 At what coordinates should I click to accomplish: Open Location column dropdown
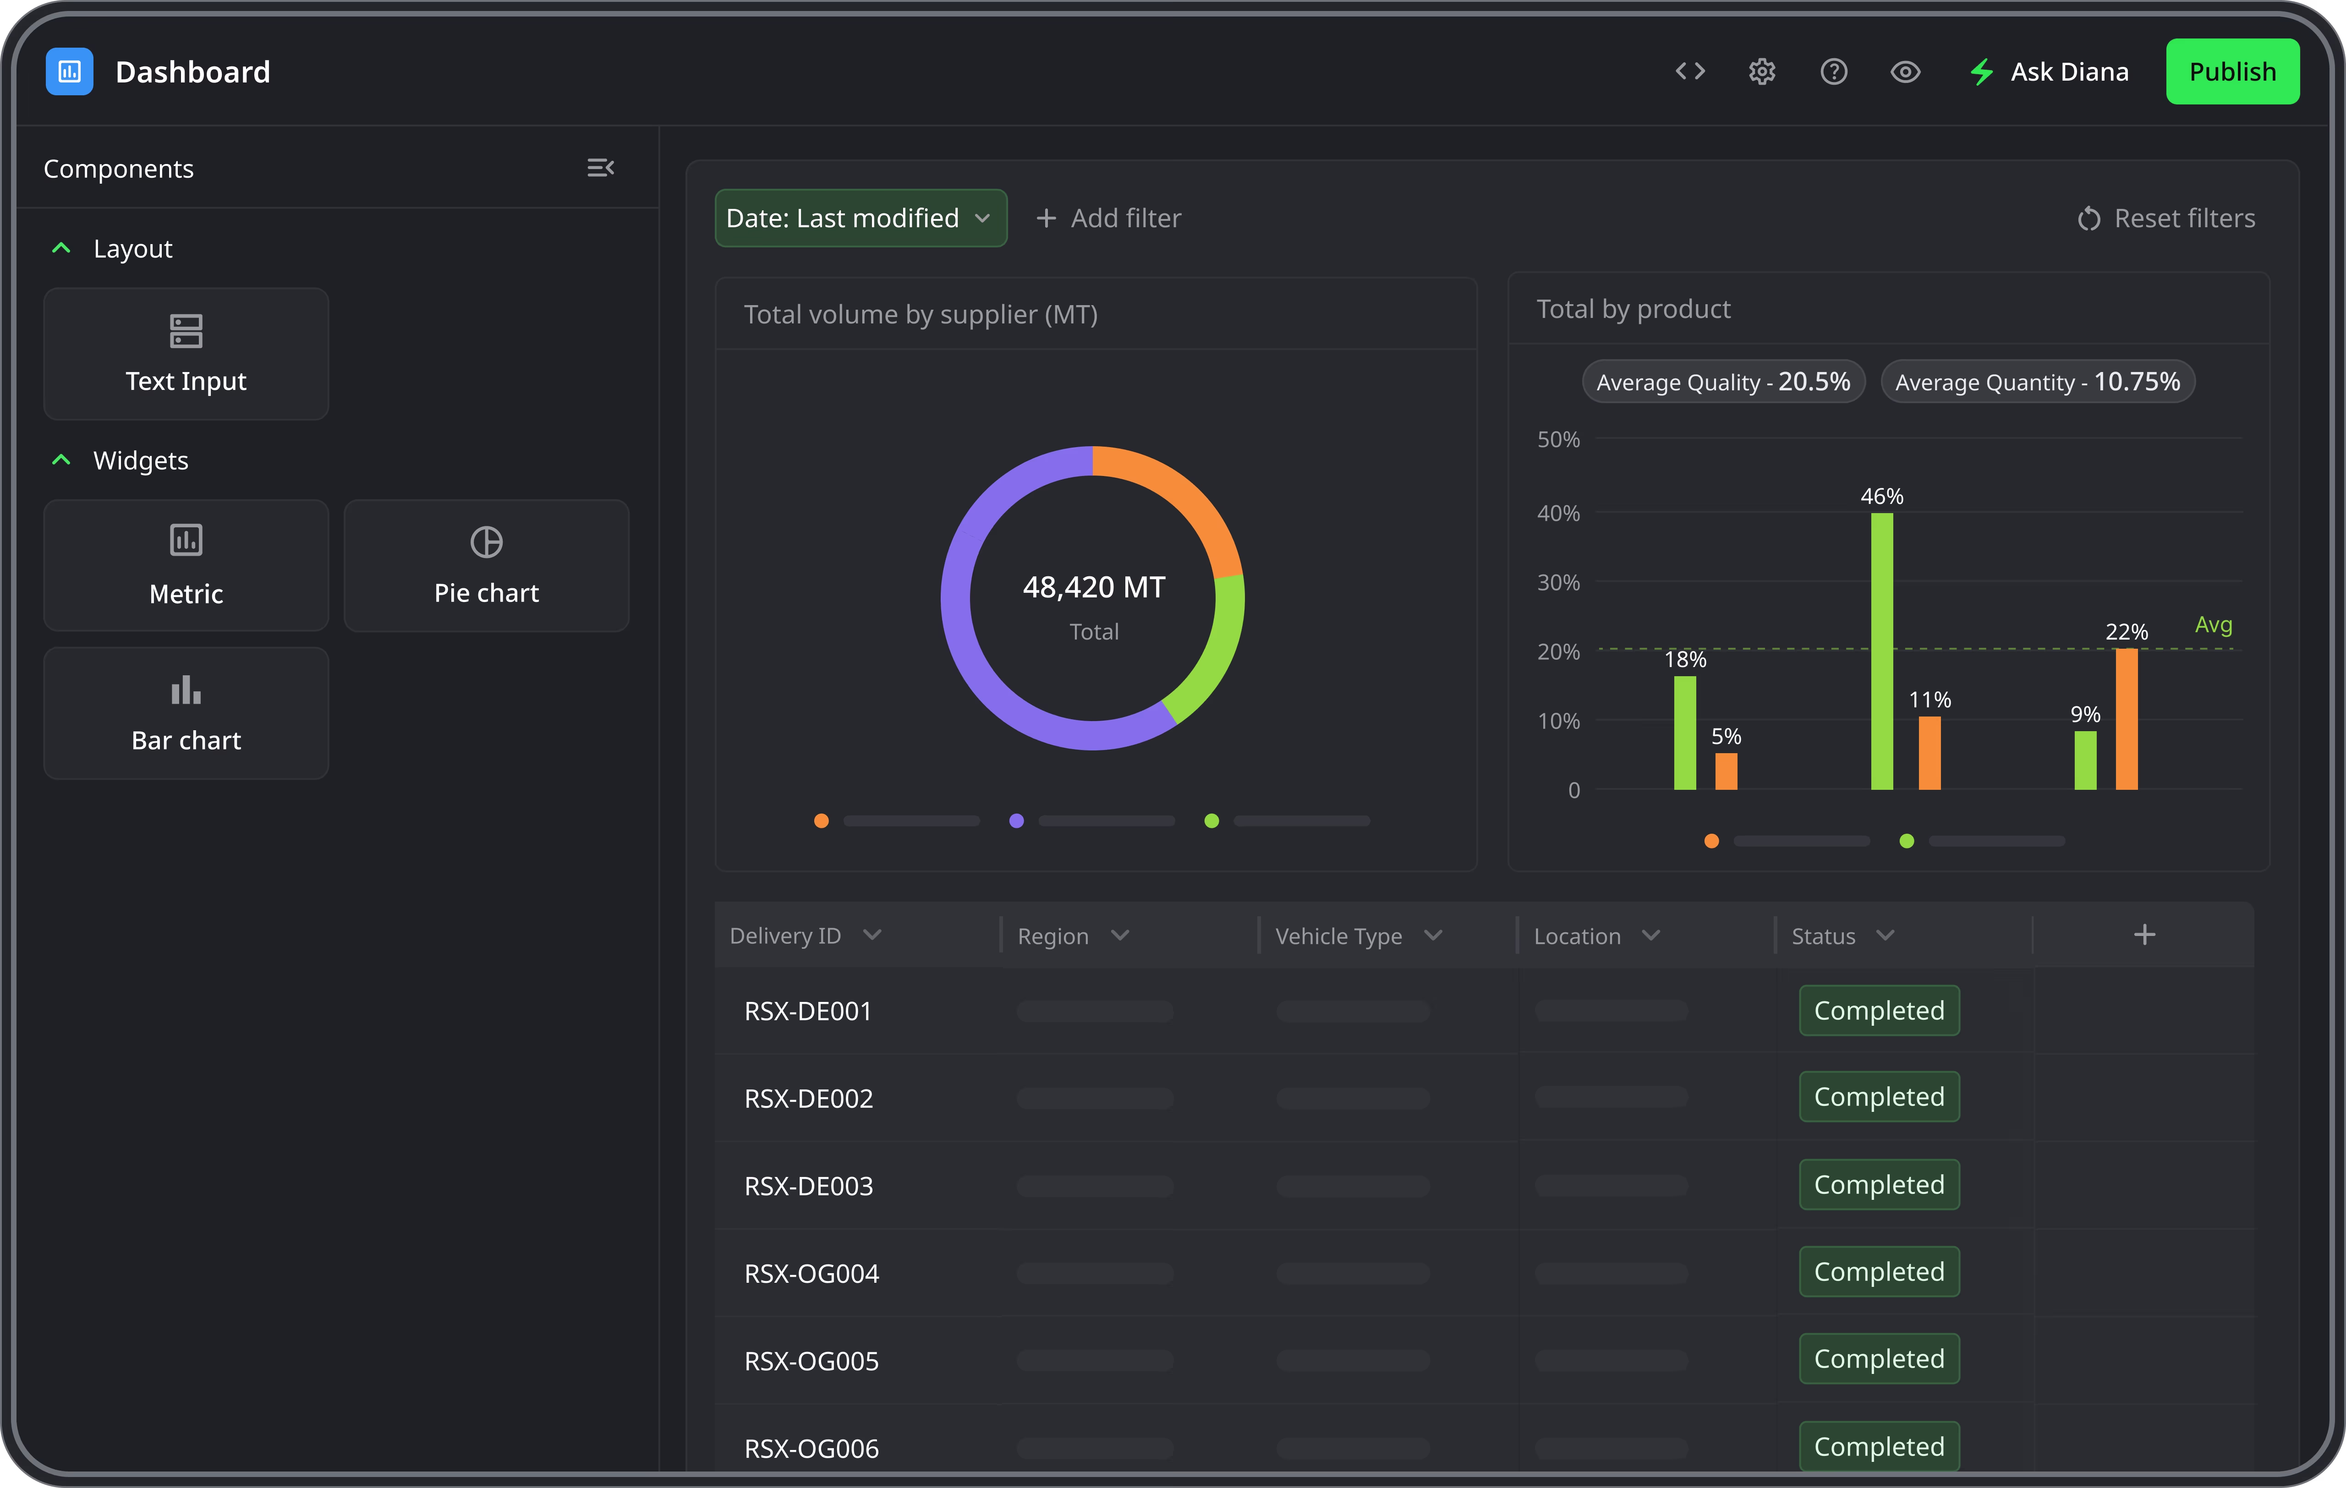coord(1650,935)
